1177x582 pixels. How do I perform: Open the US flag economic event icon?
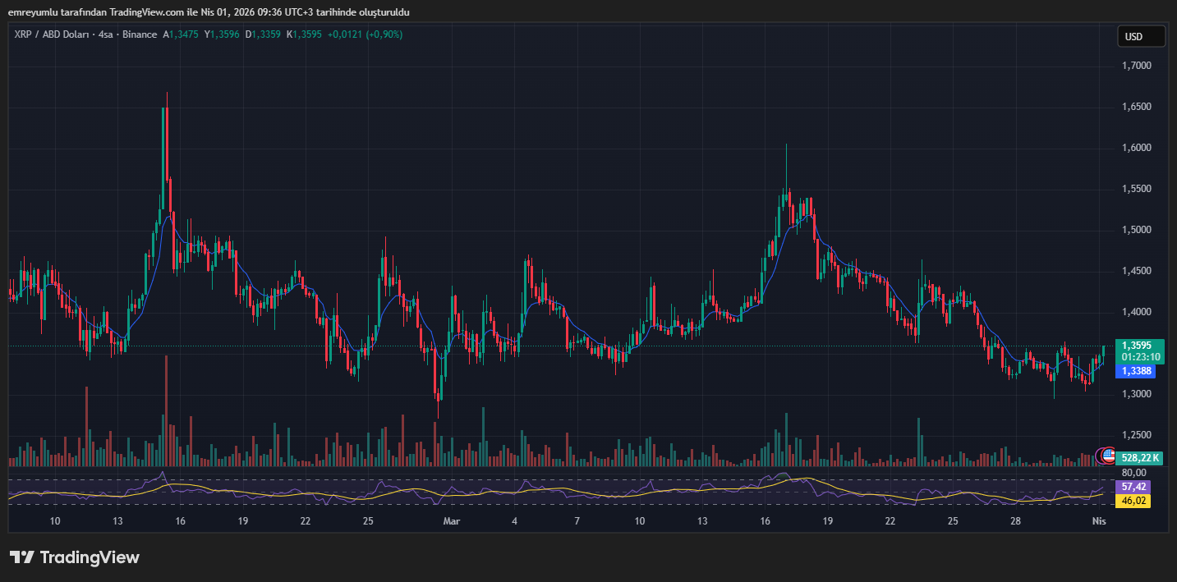click(x=1109, y=456)
